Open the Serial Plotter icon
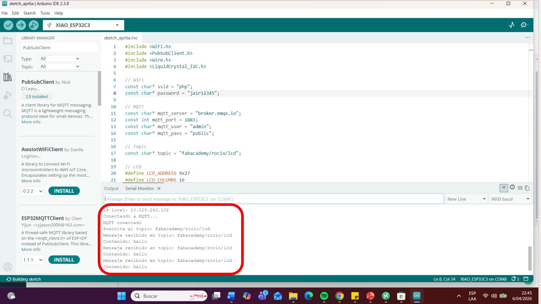The width and height of the screenshot is (541, 304). click(x=511, y=25)
